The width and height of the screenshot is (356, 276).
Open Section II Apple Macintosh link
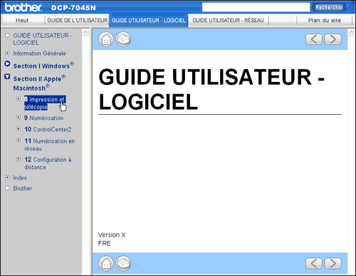click(39, 83)
